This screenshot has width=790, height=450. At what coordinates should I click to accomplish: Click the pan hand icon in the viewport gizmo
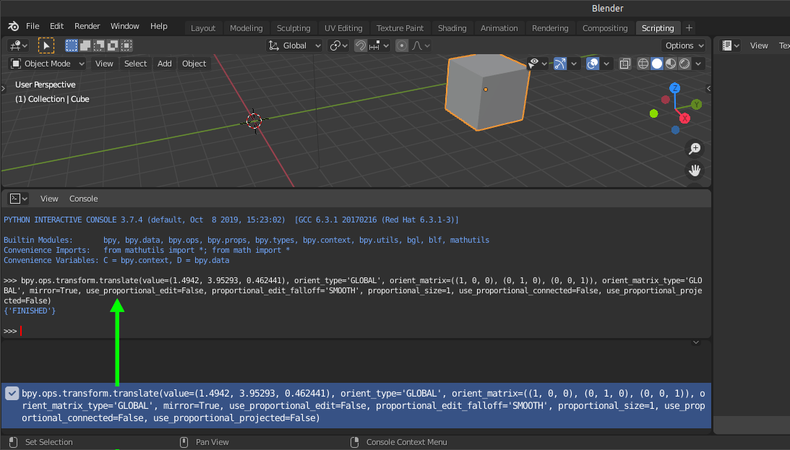click(x=695, y=170)
